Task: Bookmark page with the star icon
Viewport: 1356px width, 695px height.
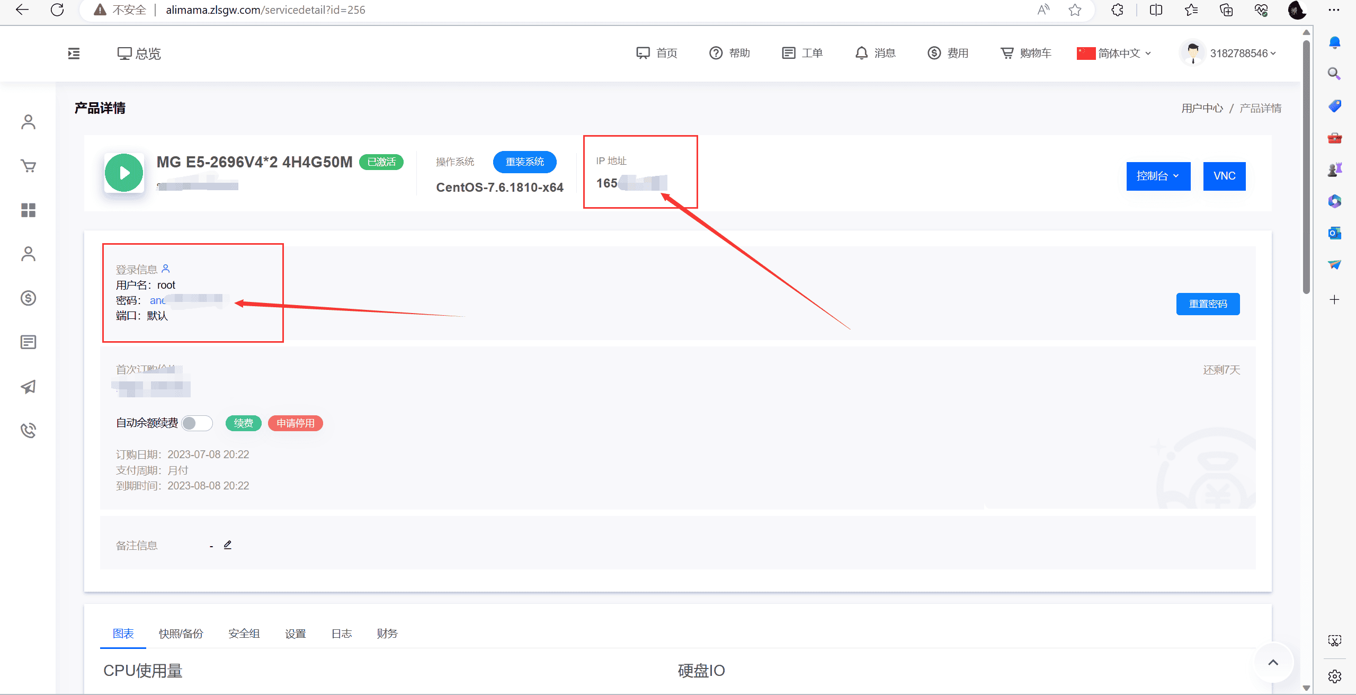Action: point(1075,10)
